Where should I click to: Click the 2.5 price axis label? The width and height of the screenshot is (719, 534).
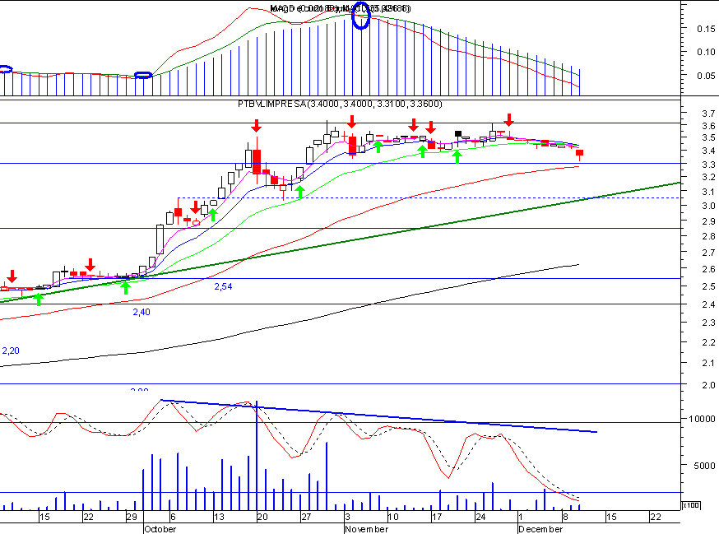click(708, 286)
